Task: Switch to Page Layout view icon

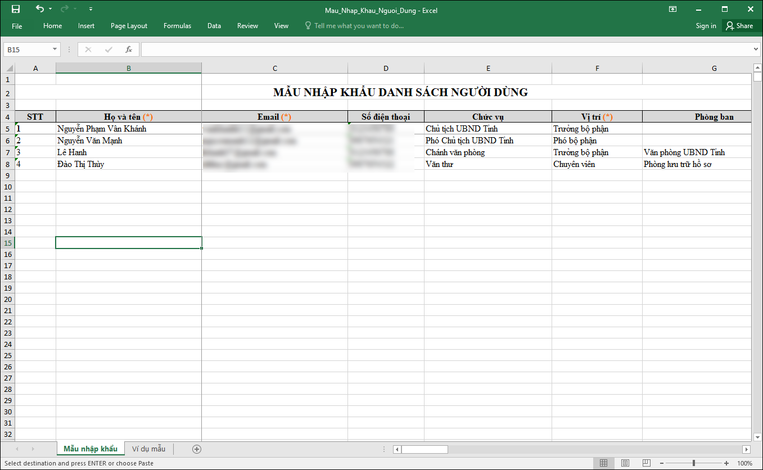Action: click(x=625, y=463)
